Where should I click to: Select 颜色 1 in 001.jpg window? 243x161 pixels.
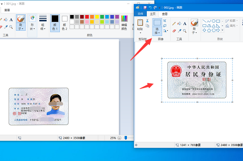pos(55,23)
